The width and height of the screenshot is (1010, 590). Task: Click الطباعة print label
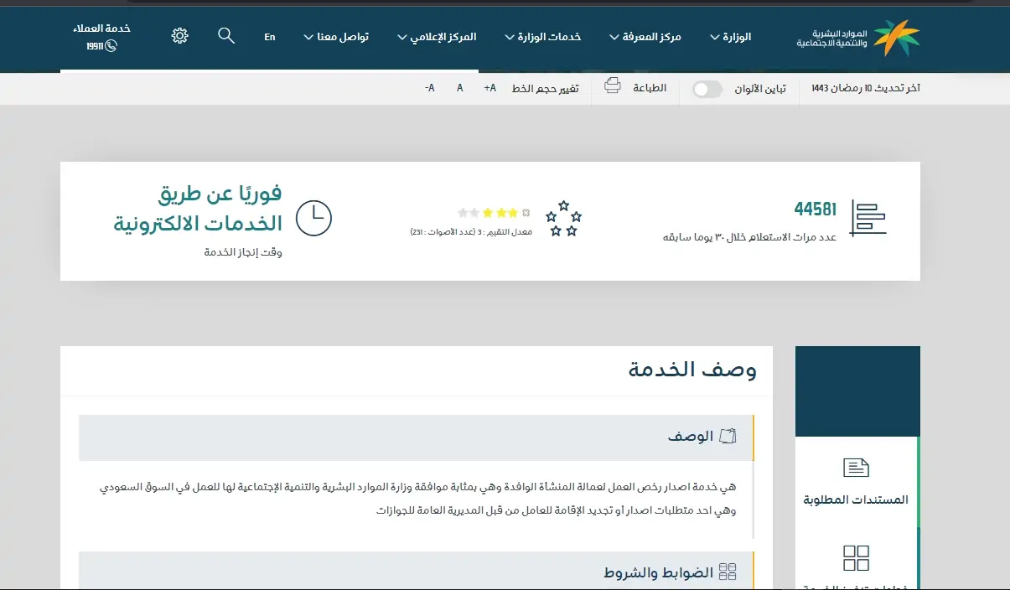[x=650, y=88]
